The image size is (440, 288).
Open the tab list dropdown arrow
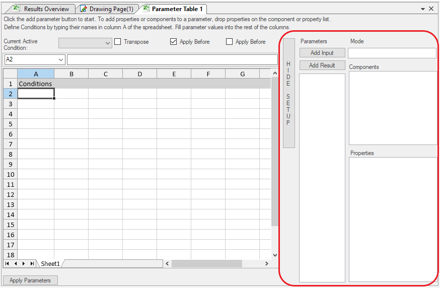(423, 9)
